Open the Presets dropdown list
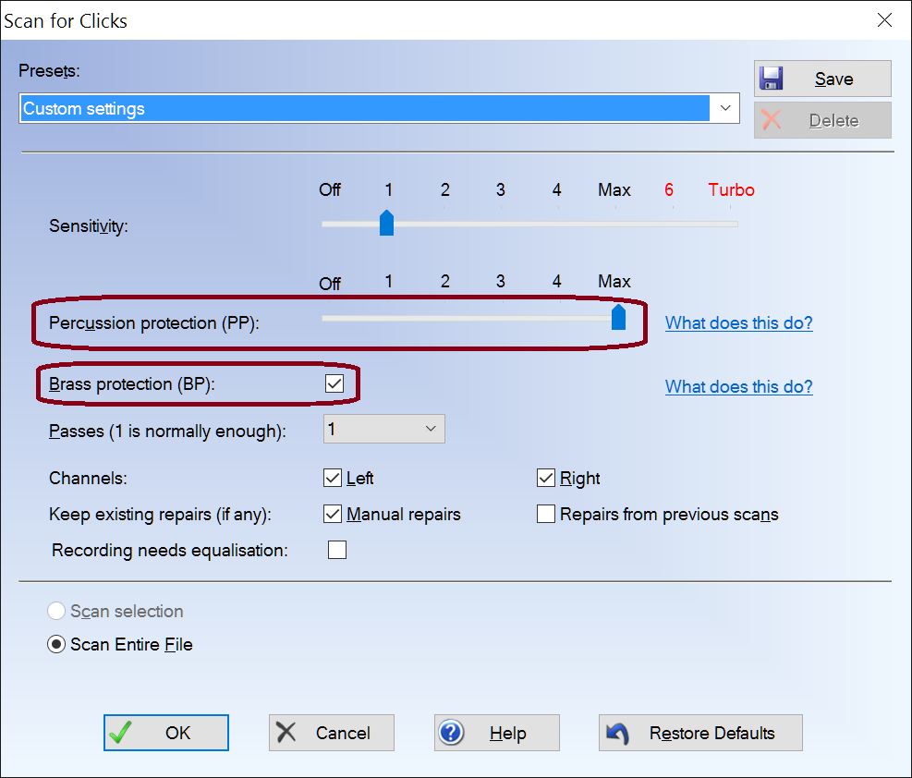 point(725,108)
